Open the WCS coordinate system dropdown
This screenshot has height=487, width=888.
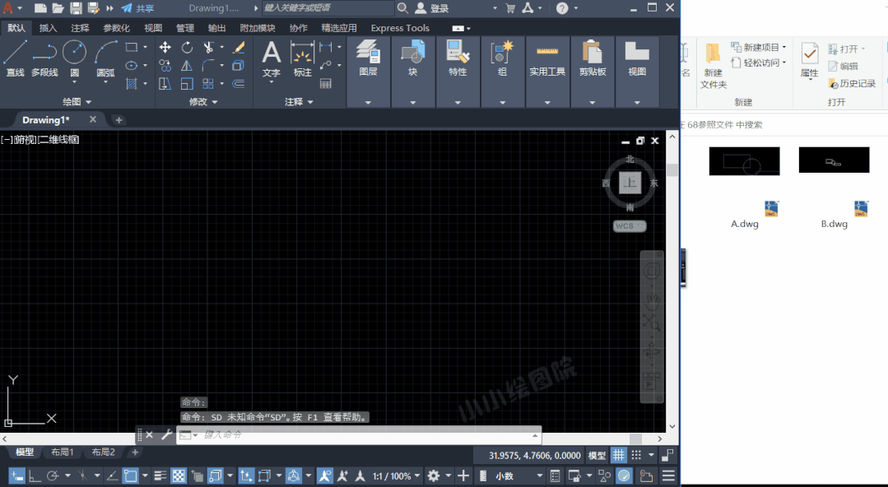[x=630, y=226]
